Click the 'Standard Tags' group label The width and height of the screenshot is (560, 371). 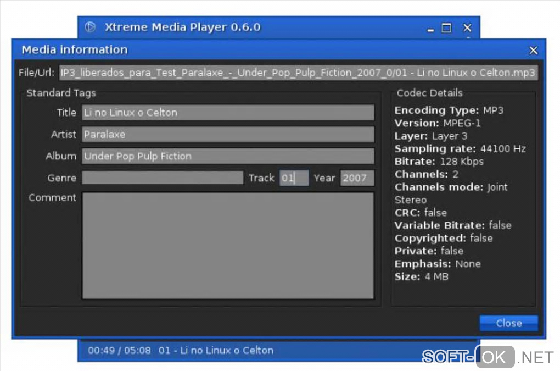(x=61, y=93)
